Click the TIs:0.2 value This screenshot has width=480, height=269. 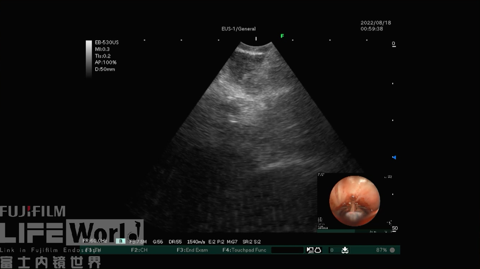click(103, 56)
